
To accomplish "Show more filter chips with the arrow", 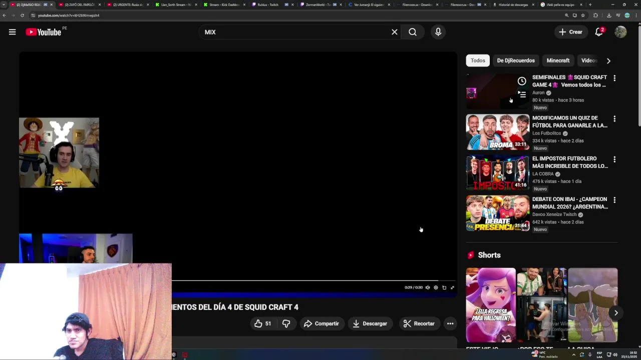I will pos(608,60).
